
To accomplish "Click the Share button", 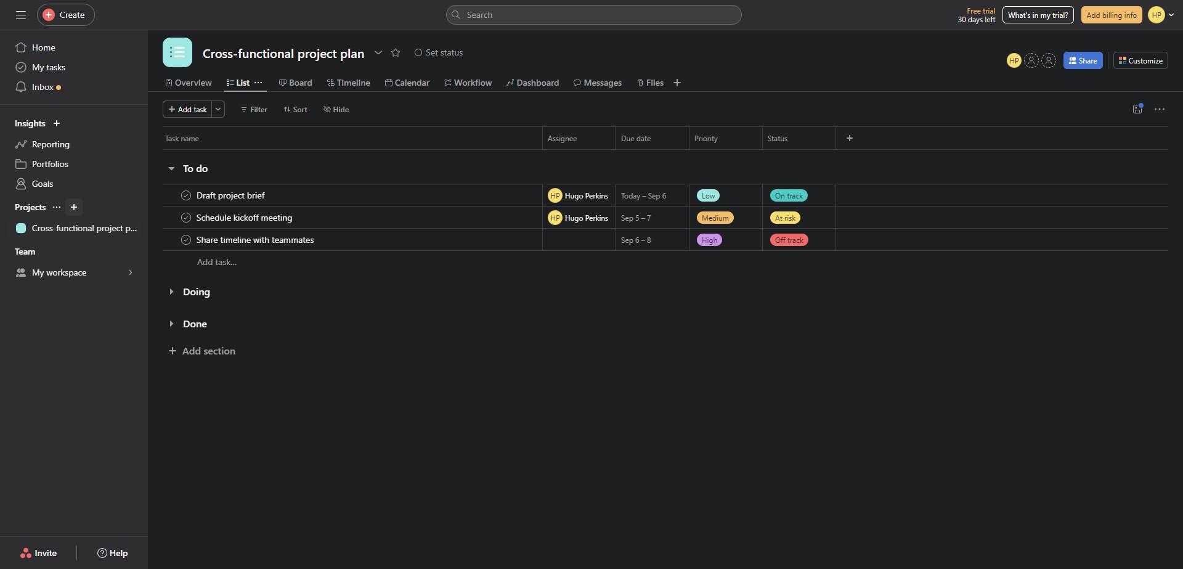I will [1083, 60].
